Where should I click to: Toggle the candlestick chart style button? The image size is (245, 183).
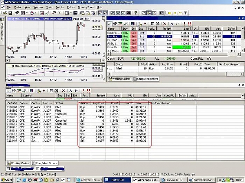tap(149, 13)
